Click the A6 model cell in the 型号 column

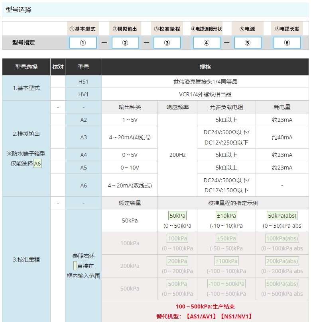[83, 185]
